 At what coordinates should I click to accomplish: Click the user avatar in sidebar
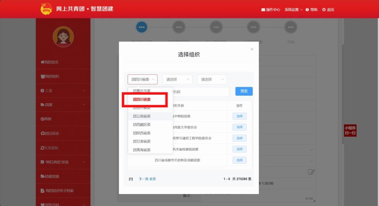[x=63, y=37]
